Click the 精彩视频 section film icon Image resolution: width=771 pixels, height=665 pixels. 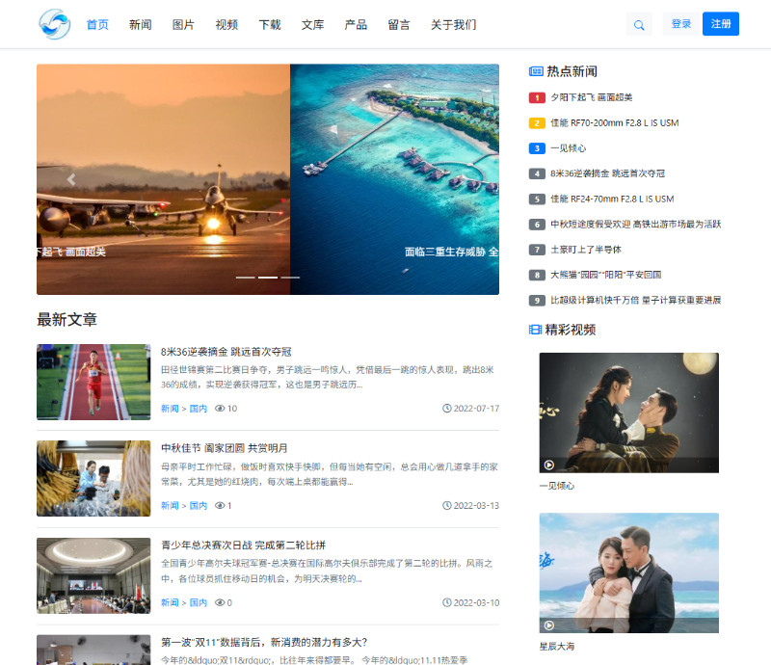coord(536,330)
